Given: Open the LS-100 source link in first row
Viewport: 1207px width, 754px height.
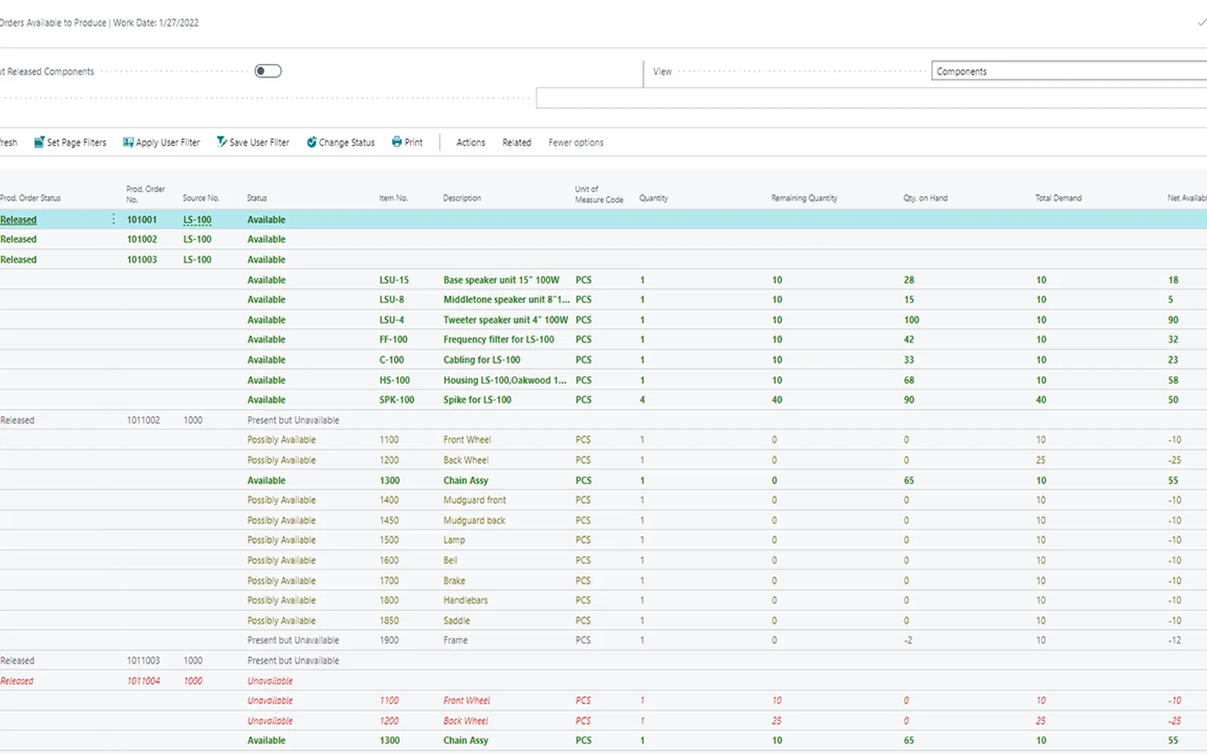Looking at the screenshot, I should tap(197, 219).
